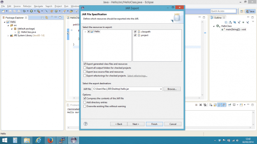Viewport: 257px width, 144px height.
Task: Expand JRE System Library node
Action: 8,35
